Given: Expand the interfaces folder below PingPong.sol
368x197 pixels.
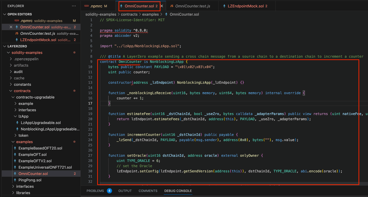Looking at the screenshot, I should click(25, 186).
